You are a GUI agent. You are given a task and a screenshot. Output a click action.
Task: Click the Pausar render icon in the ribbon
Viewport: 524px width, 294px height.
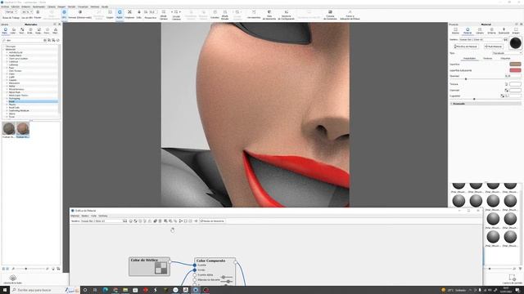tap(38, 12)
